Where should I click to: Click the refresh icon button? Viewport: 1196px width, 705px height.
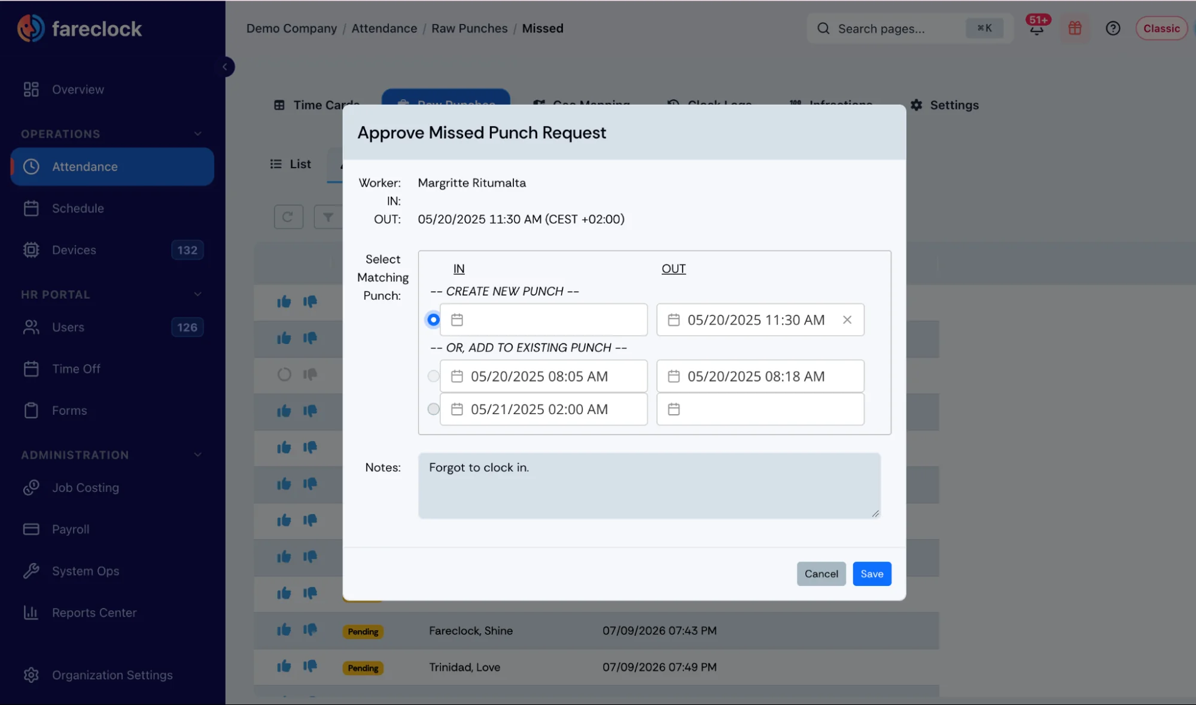pos(288,217)
